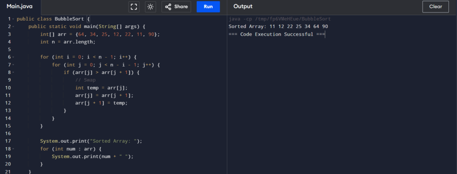Collapse the inner for loop fold arrow on line 7

(x=13, y=65)
